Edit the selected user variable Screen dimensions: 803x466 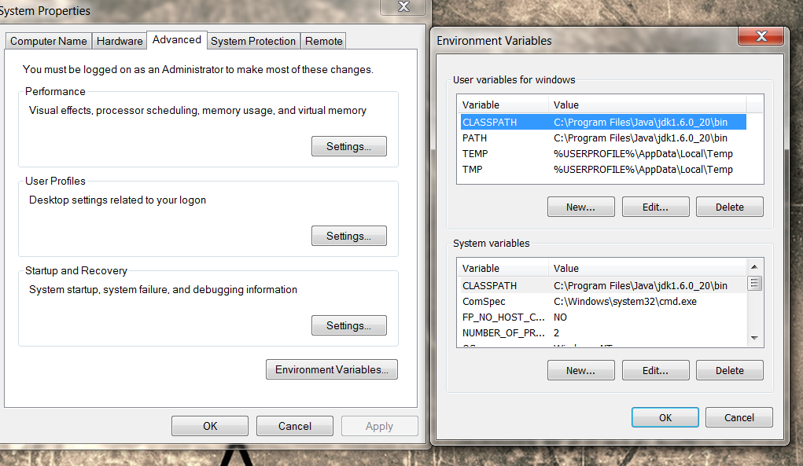click(655, 207)
